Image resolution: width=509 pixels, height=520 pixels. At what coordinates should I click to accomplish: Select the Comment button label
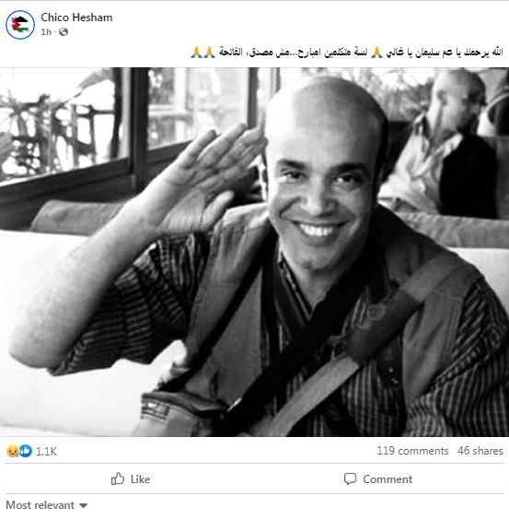click(x=388, y=479)
